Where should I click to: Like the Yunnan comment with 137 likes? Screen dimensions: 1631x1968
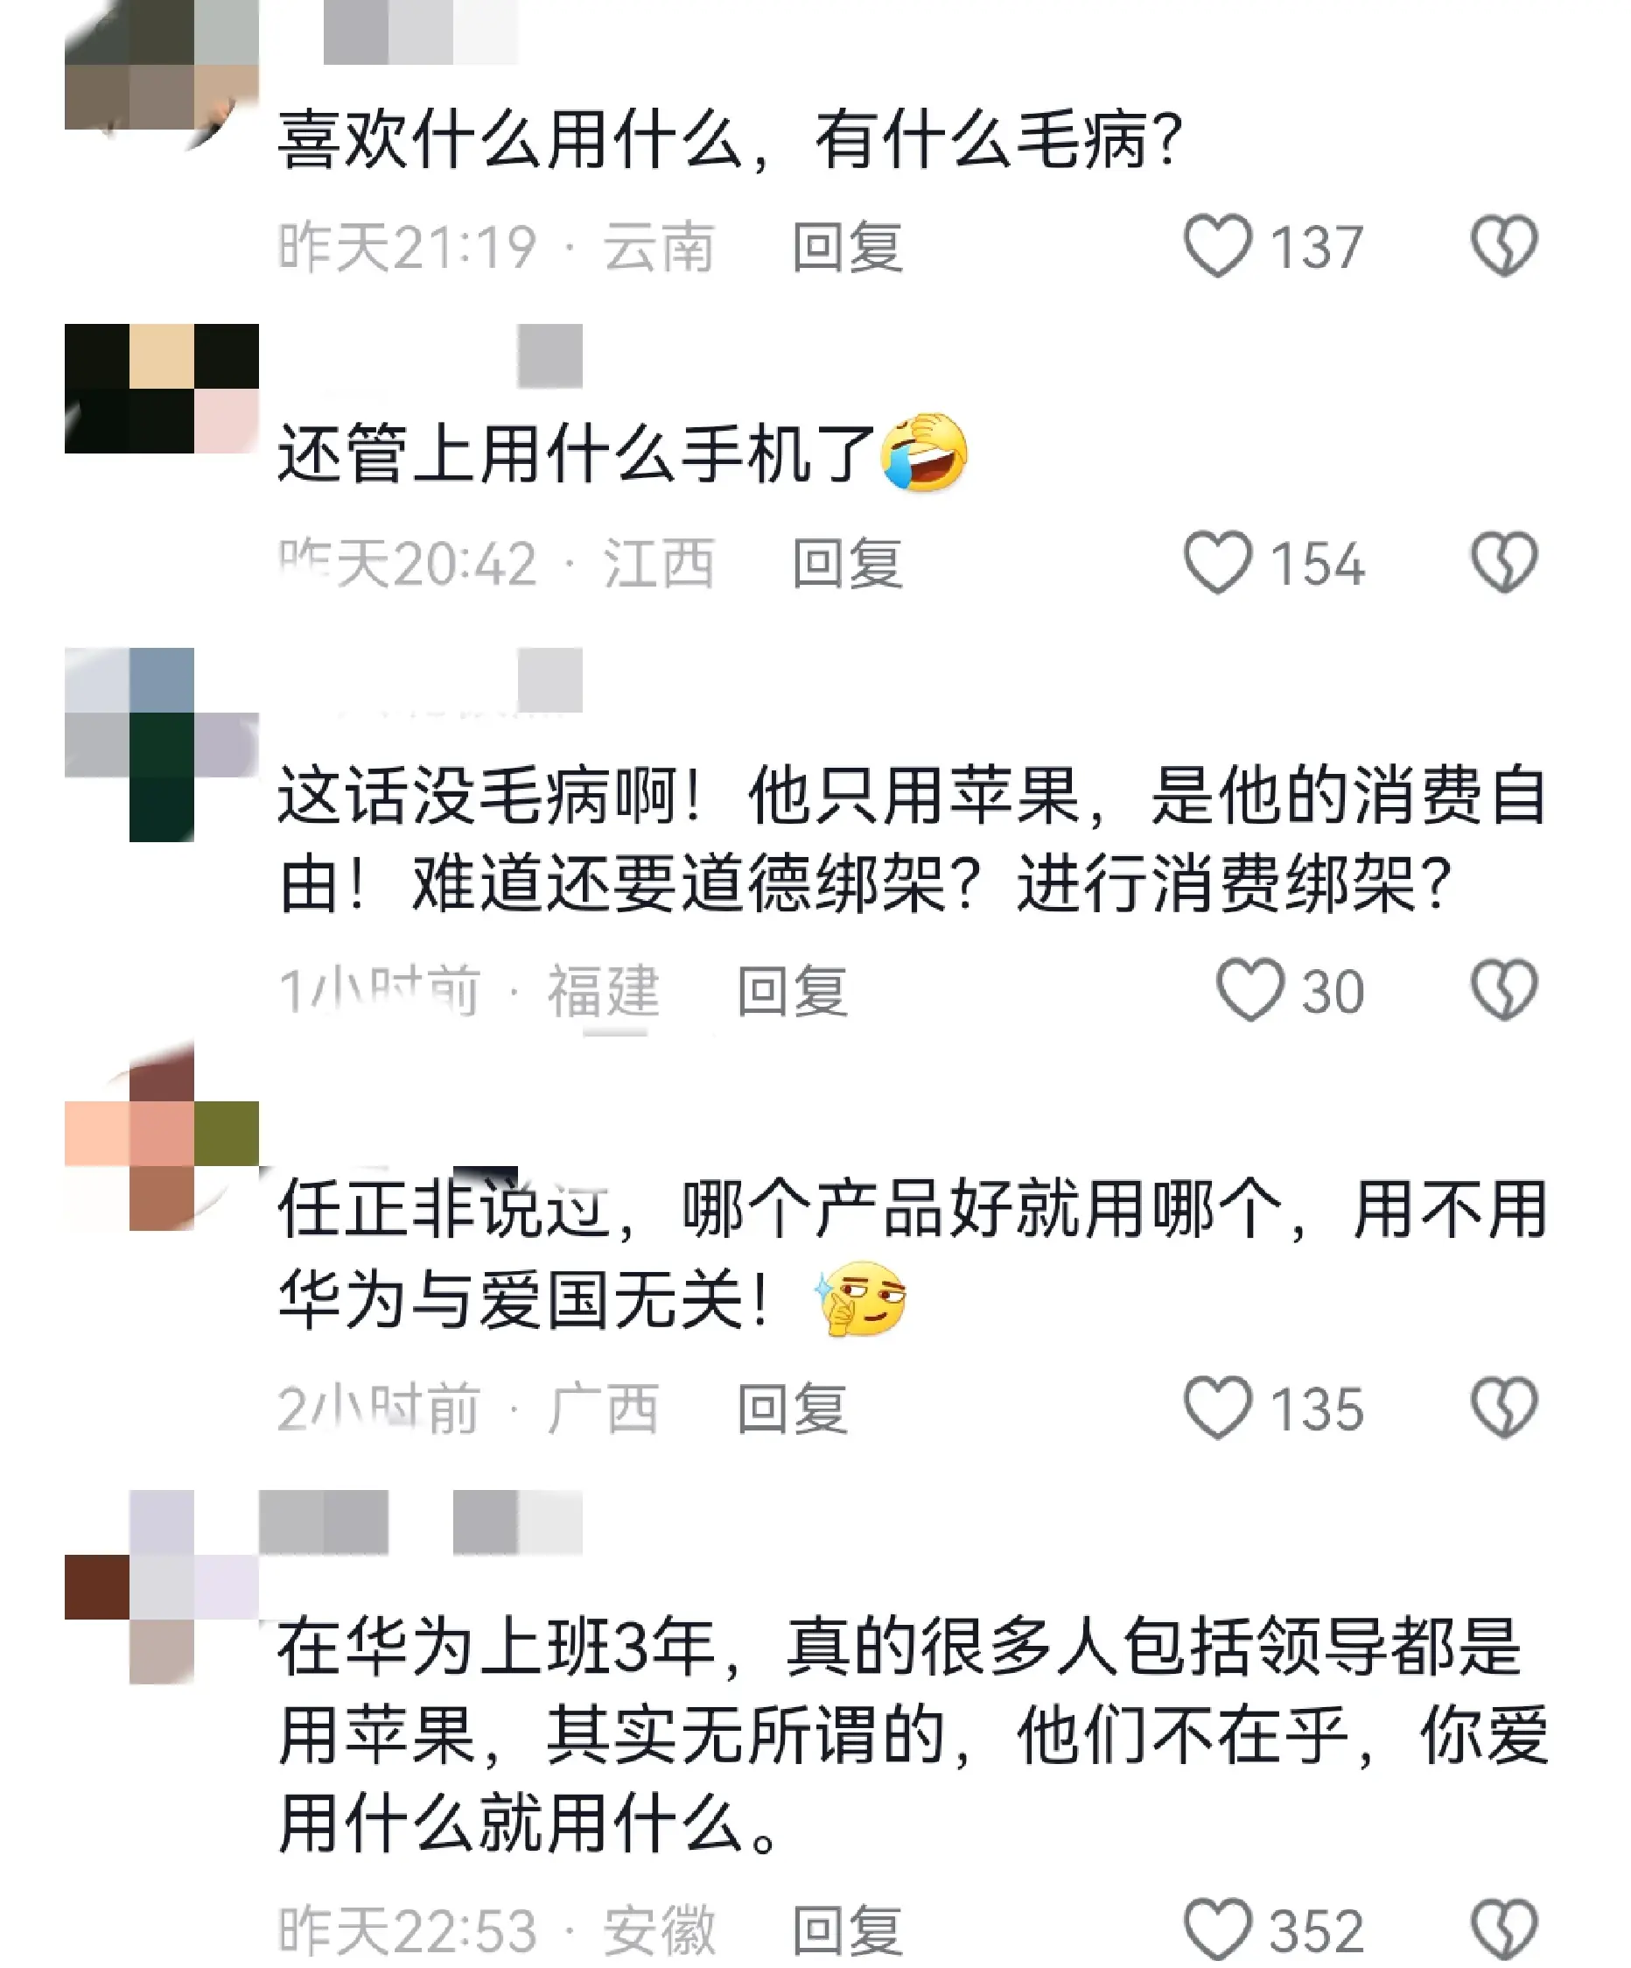click(1218, 247)
